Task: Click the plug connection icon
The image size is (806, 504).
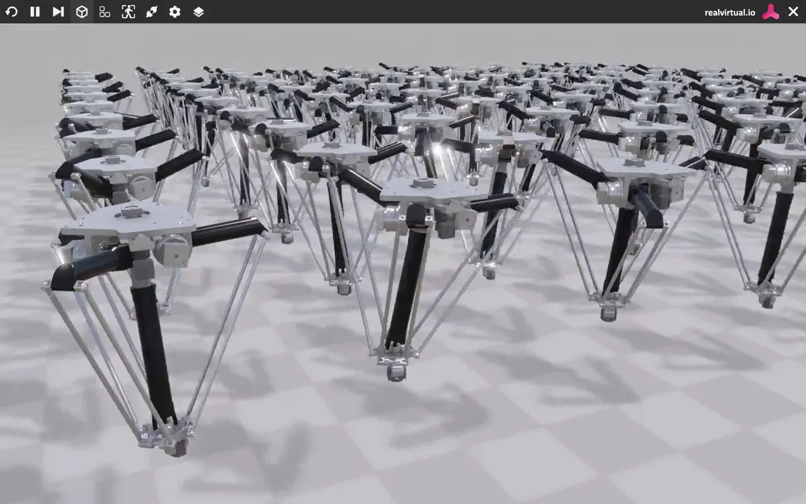Action: point(151,11)
